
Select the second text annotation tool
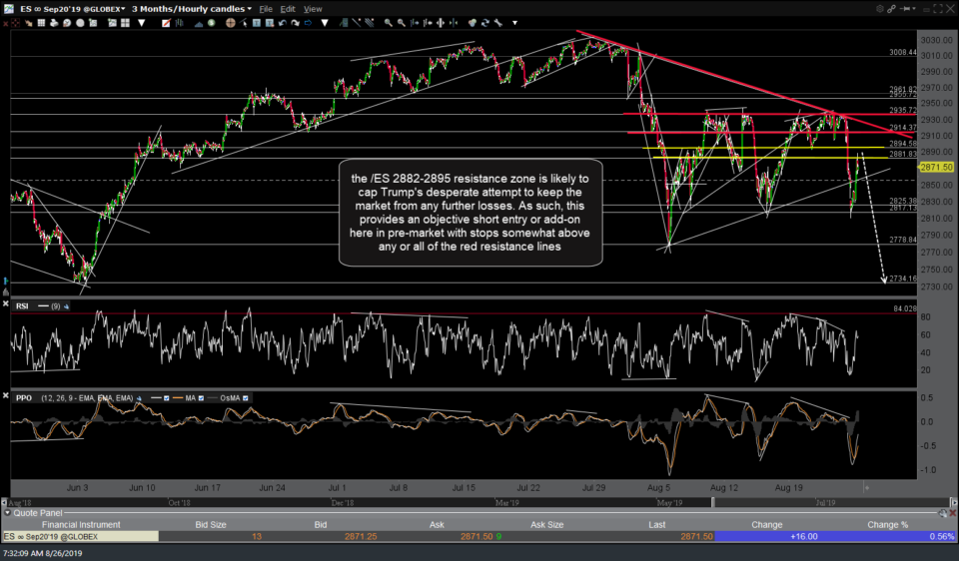pyautogui.click(x=270, y=23)
